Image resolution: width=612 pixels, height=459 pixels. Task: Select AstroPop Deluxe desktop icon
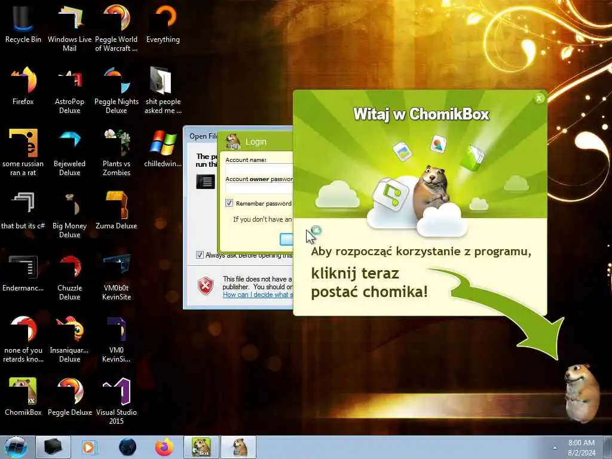[69, 91]
